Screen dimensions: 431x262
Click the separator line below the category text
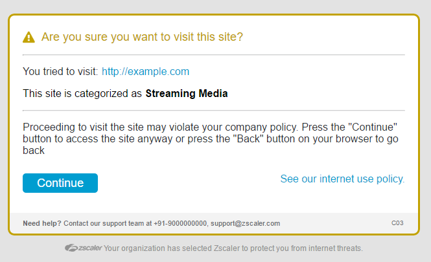click(214, 111)
